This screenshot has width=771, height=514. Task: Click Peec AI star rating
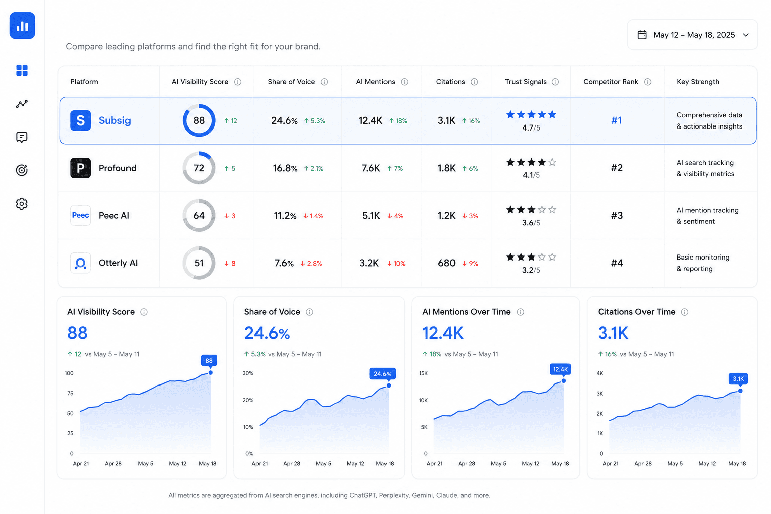point(531,210)
